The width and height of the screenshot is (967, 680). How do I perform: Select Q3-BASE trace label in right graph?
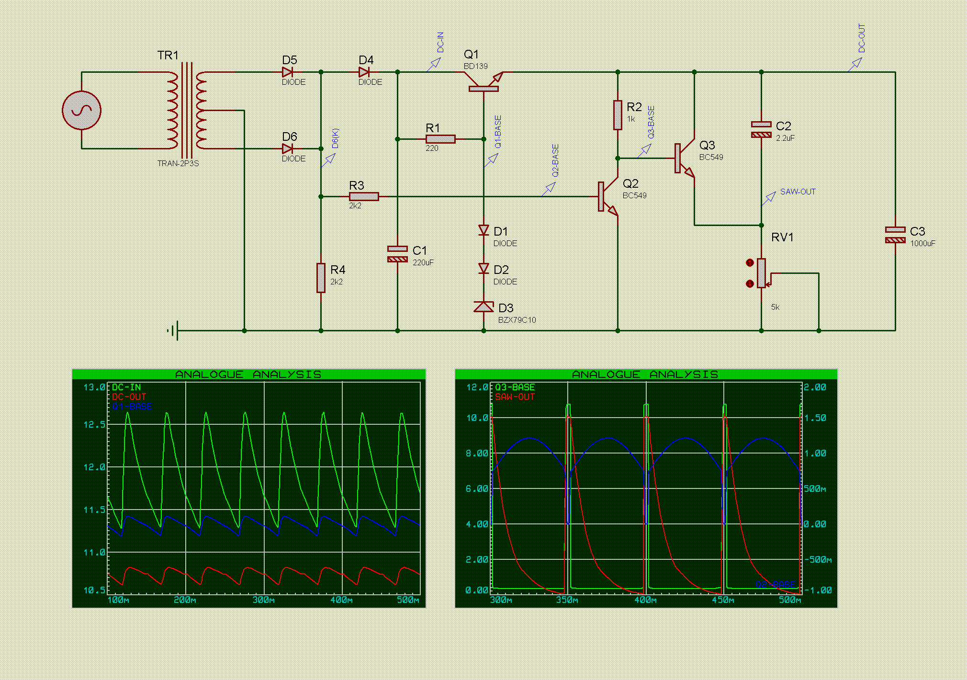(515, 387)
